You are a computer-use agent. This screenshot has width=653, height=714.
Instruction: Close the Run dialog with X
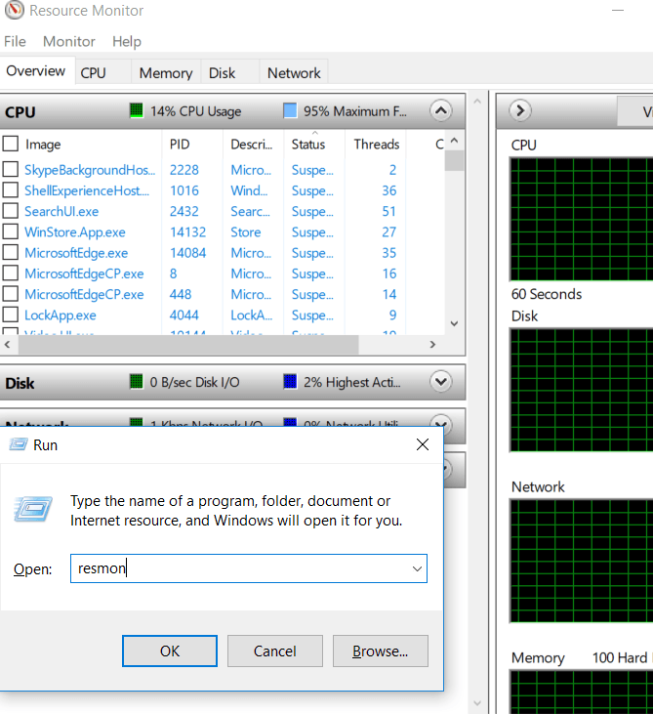click(x=422, y=445)
